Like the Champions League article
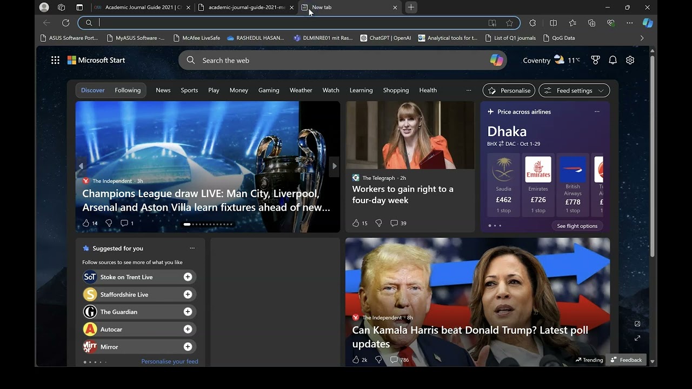The image size is (692, 389). (85, 223)
